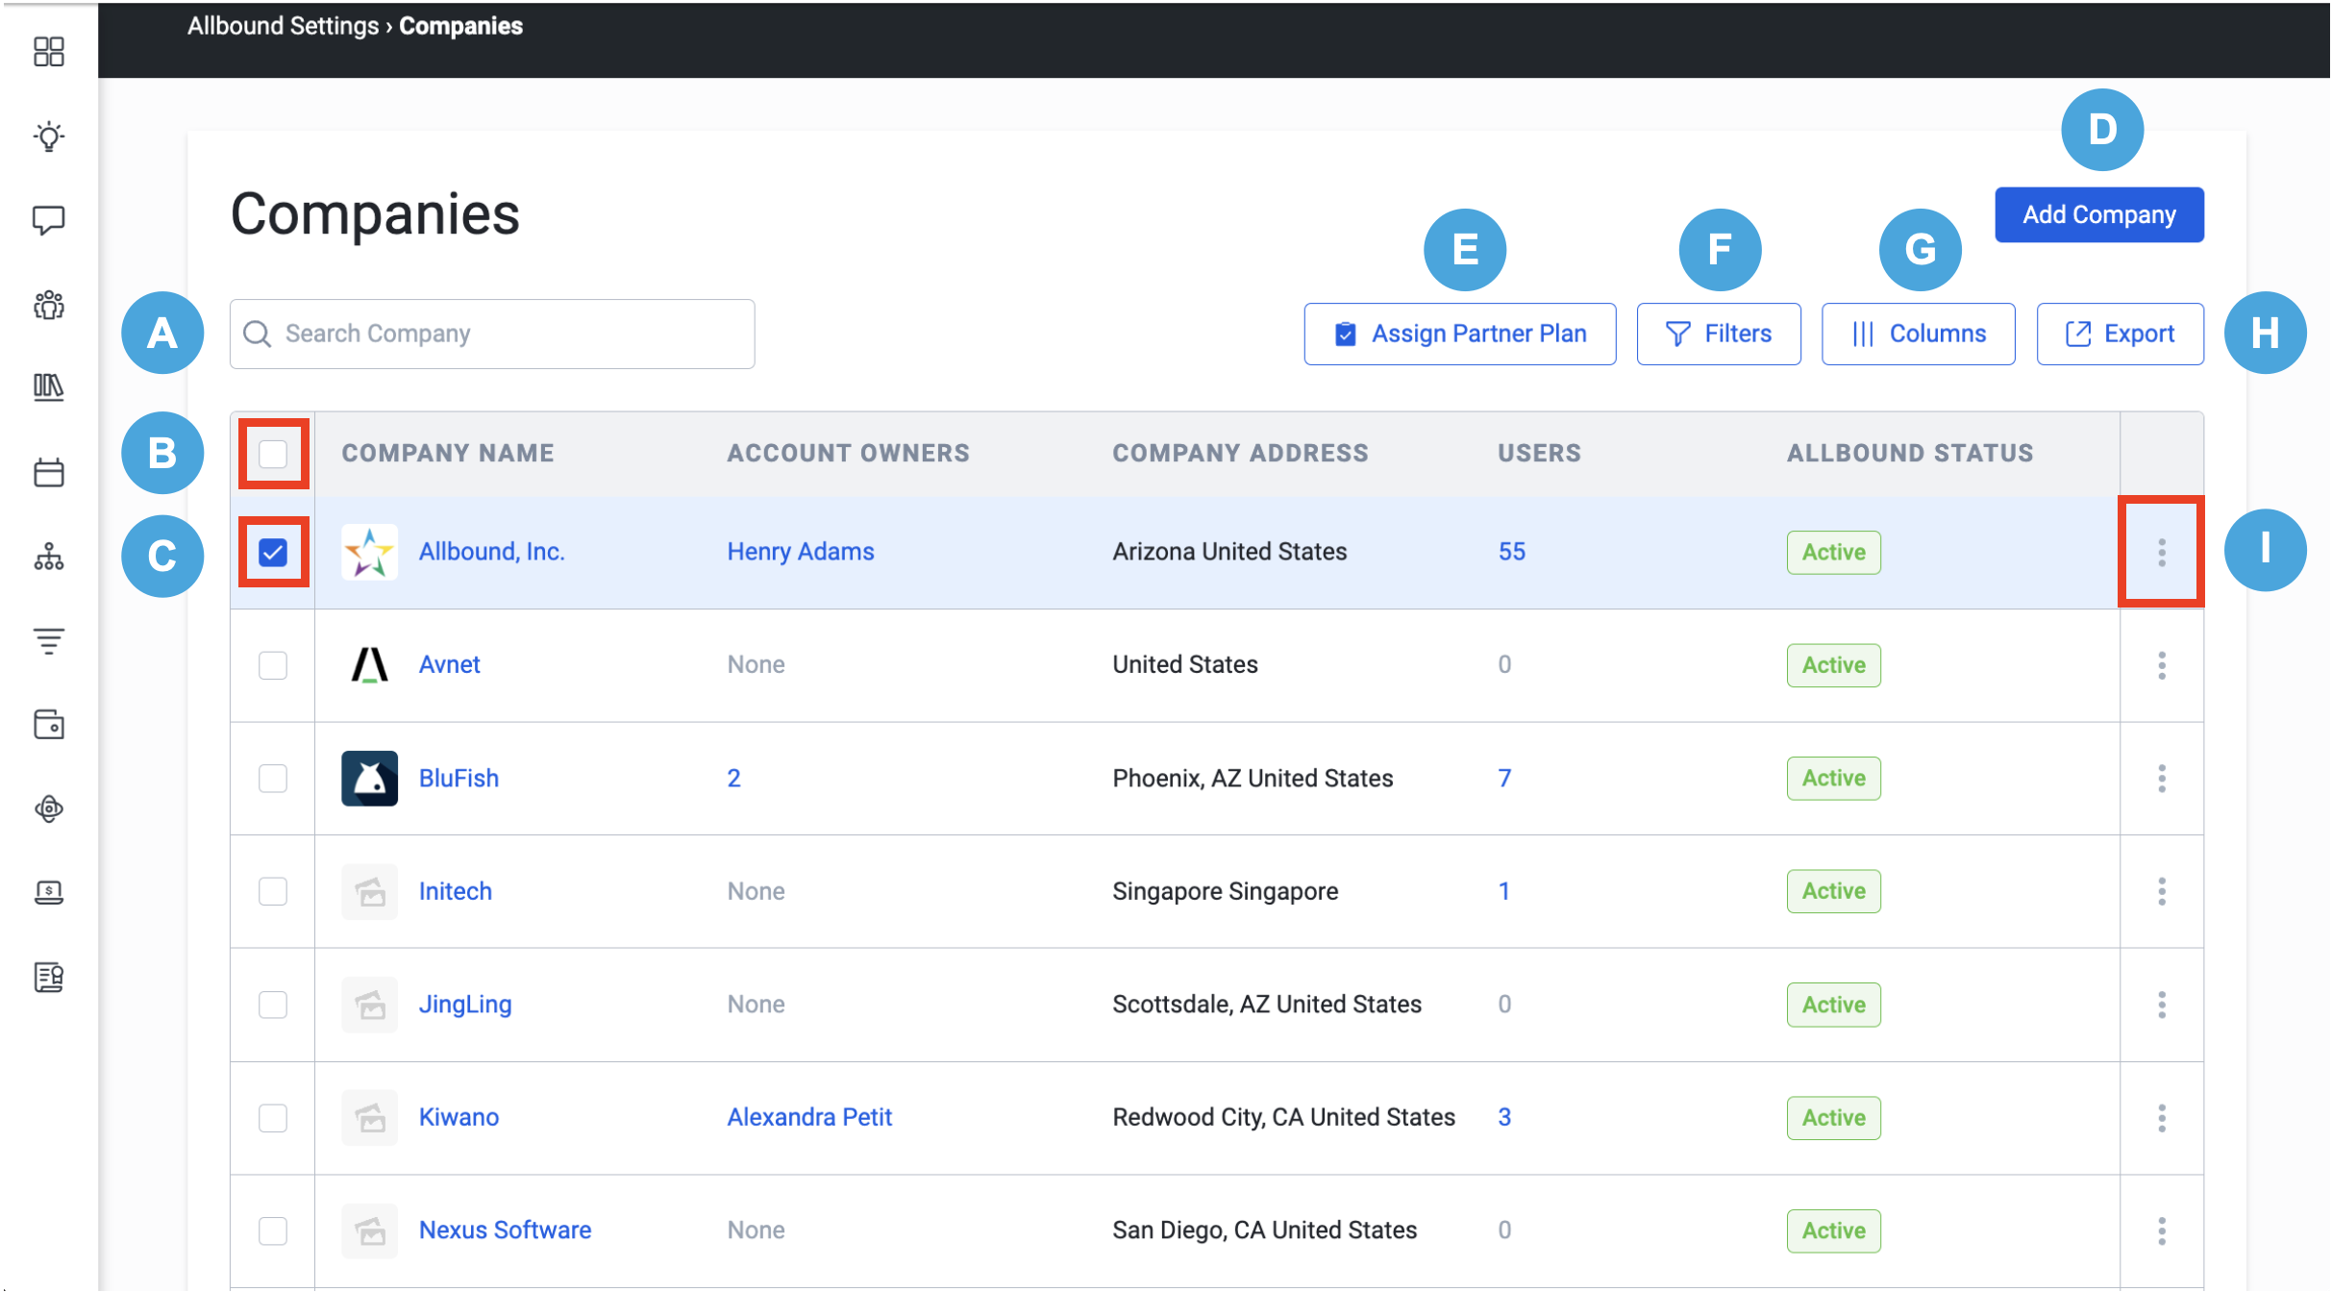Click the Allbound, Inc. star logo
2332x1292 pixels.
(369, 552)
